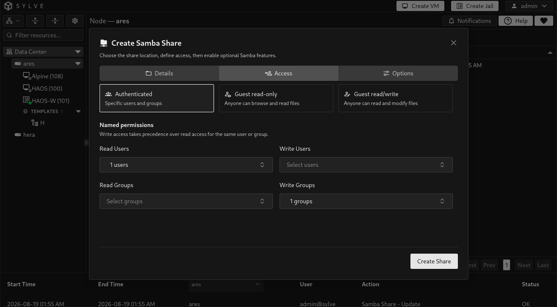The width and height of the screenshot is (557, 307).
Task: Click the HAOS-W (101) jail icon
Action: tap(26, 100)
